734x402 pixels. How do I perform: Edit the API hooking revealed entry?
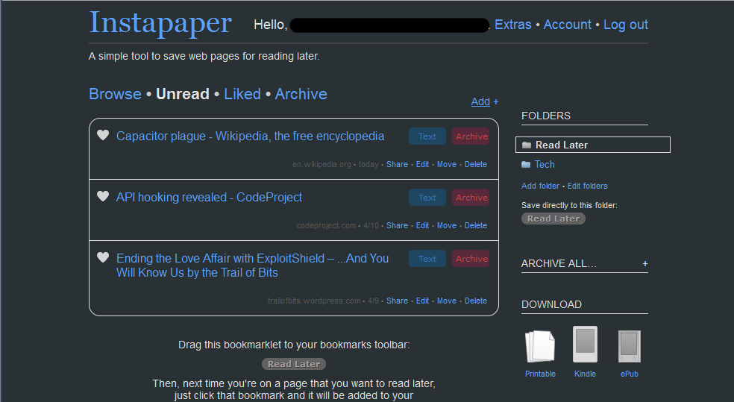[x=423, y=225]
